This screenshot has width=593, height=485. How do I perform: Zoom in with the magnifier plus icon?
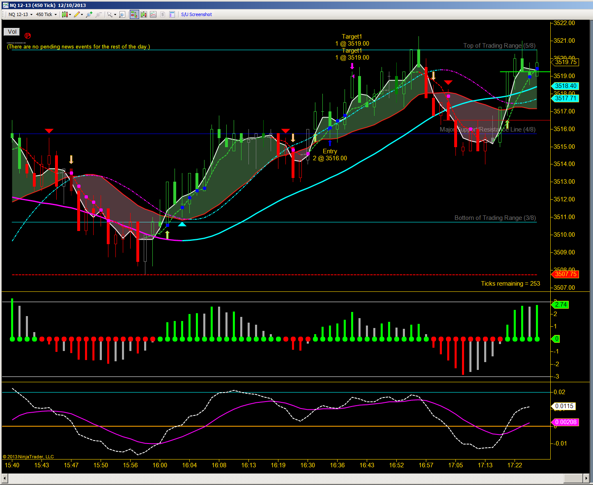click(x=90, y=14)
